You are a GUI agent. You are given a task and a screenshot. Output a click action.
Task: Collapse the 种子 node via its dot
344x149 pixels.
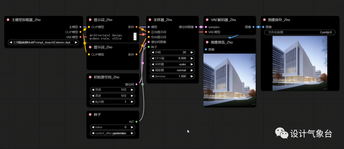[90, 115]
